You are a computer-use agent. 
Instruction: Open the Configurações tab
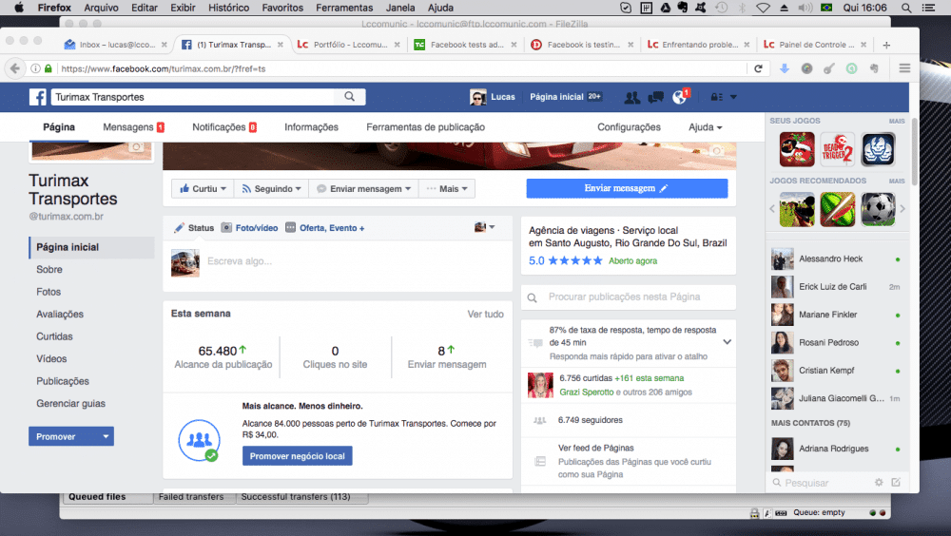click(x=629, y=127)
